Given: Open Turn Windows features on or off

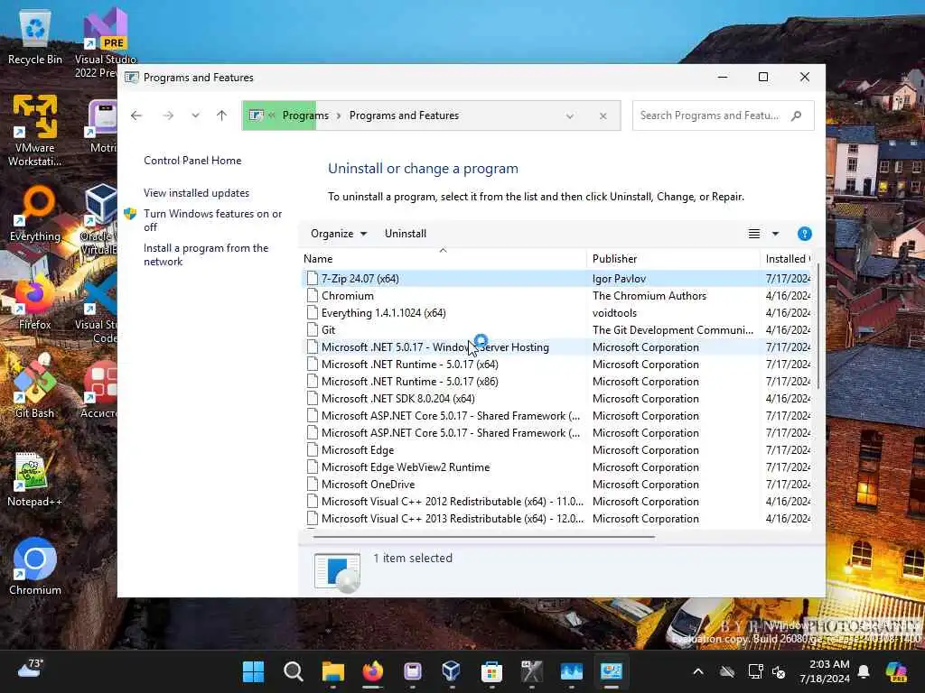Looking at the screenshot, I should point(212,220).
